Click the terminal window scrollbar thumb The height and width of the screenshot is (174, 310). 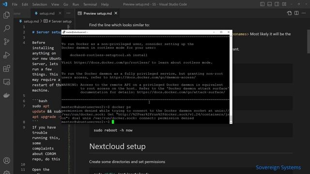(x=231, y=118)
